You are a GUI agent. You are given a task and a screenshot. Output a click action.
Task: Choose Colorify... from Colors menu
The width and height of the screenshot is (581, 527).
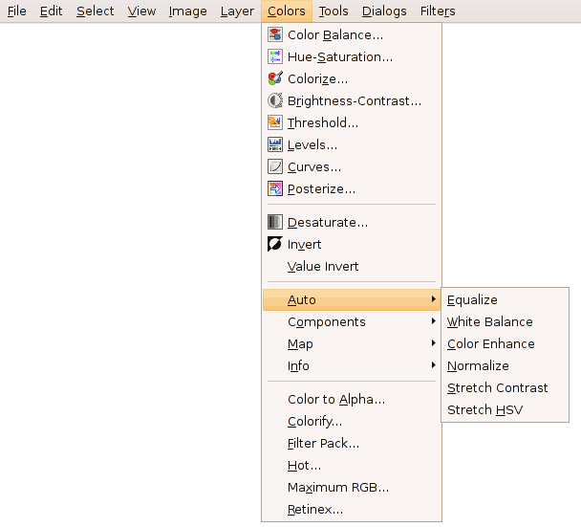(x=352, y=421)
